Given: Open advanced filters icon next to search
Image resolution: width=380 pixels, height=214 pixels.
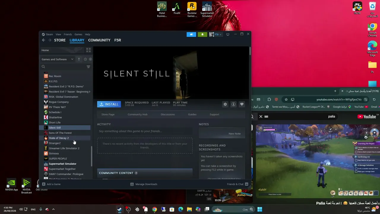Looking at the screenshot, I should click(x=88, y=67).
